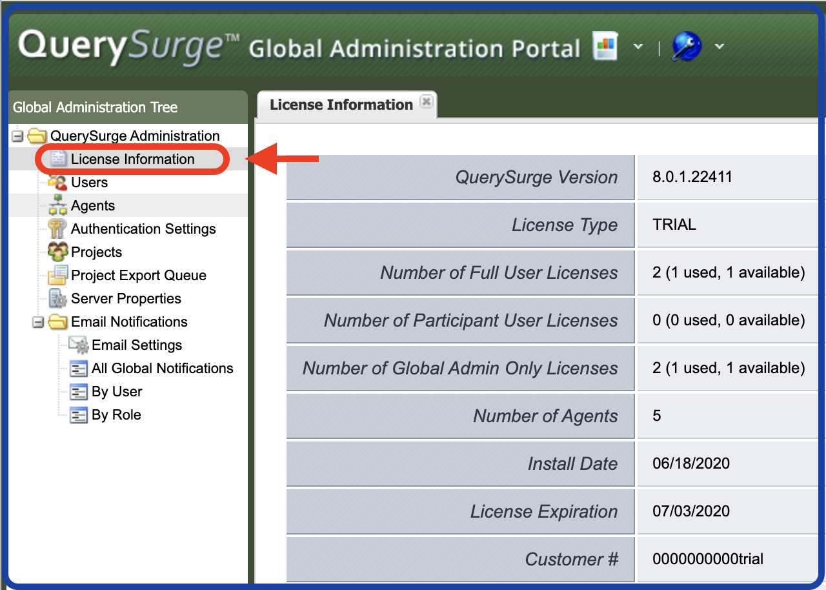Click Participant User Licenses value 0 cell
This screenshot has height=590, width=826.
(x=729, y=320)
